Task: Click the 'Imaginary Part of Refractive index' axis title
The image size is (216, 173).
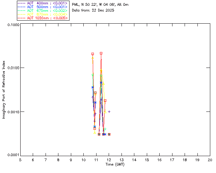Action: [4, 90]
